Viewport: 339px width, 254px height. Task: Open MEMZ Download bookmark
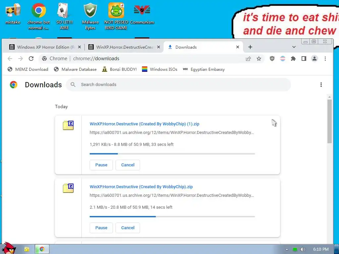coord(28,69)
